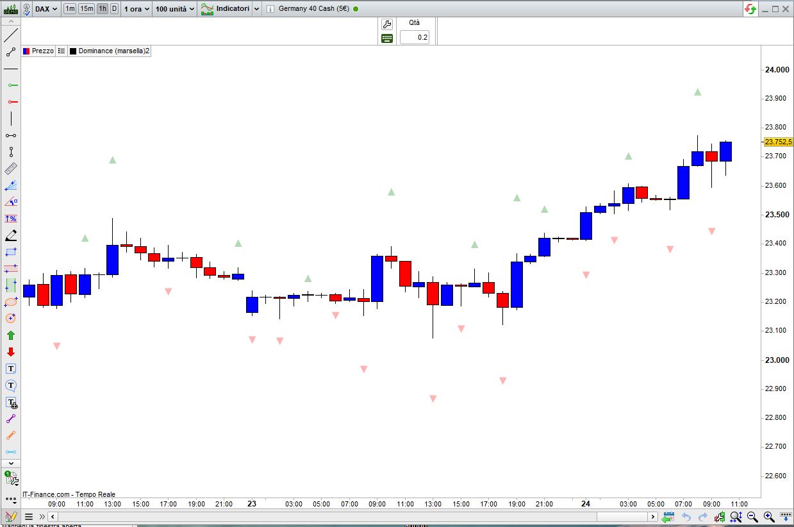
Task: Select the text box tool
Action: click(11, 369)
